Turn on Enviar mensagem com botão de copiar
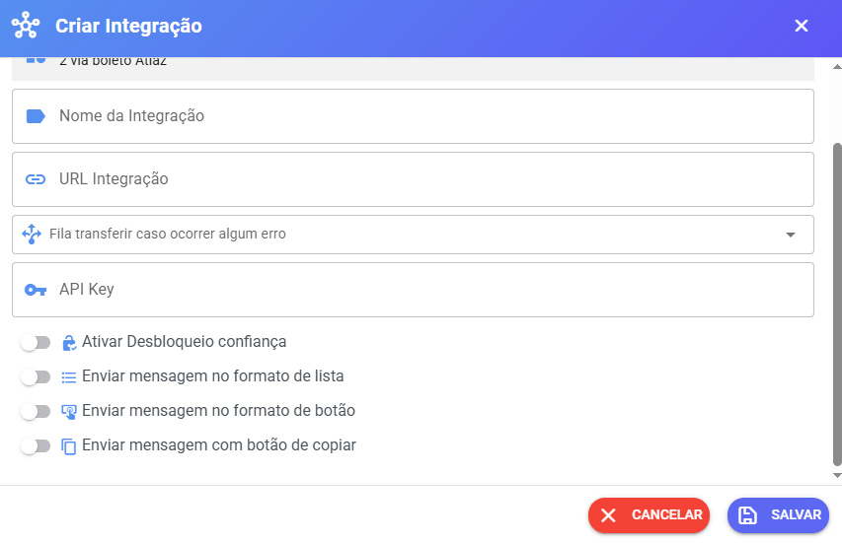842x543 pixels. tap(36, 445)
